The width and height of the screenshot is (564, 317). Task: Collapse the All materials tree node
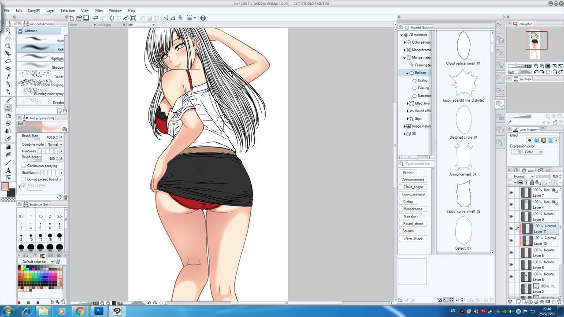(401, 35)
